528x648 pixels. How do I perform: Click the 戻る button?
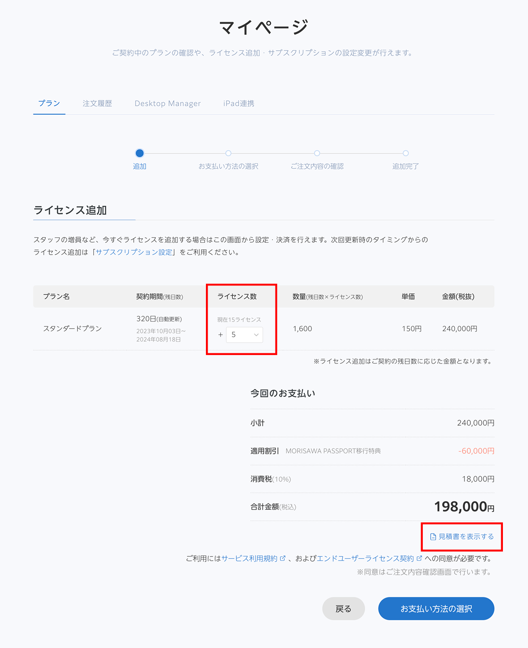pyautogui.click(x=344, y=609)
